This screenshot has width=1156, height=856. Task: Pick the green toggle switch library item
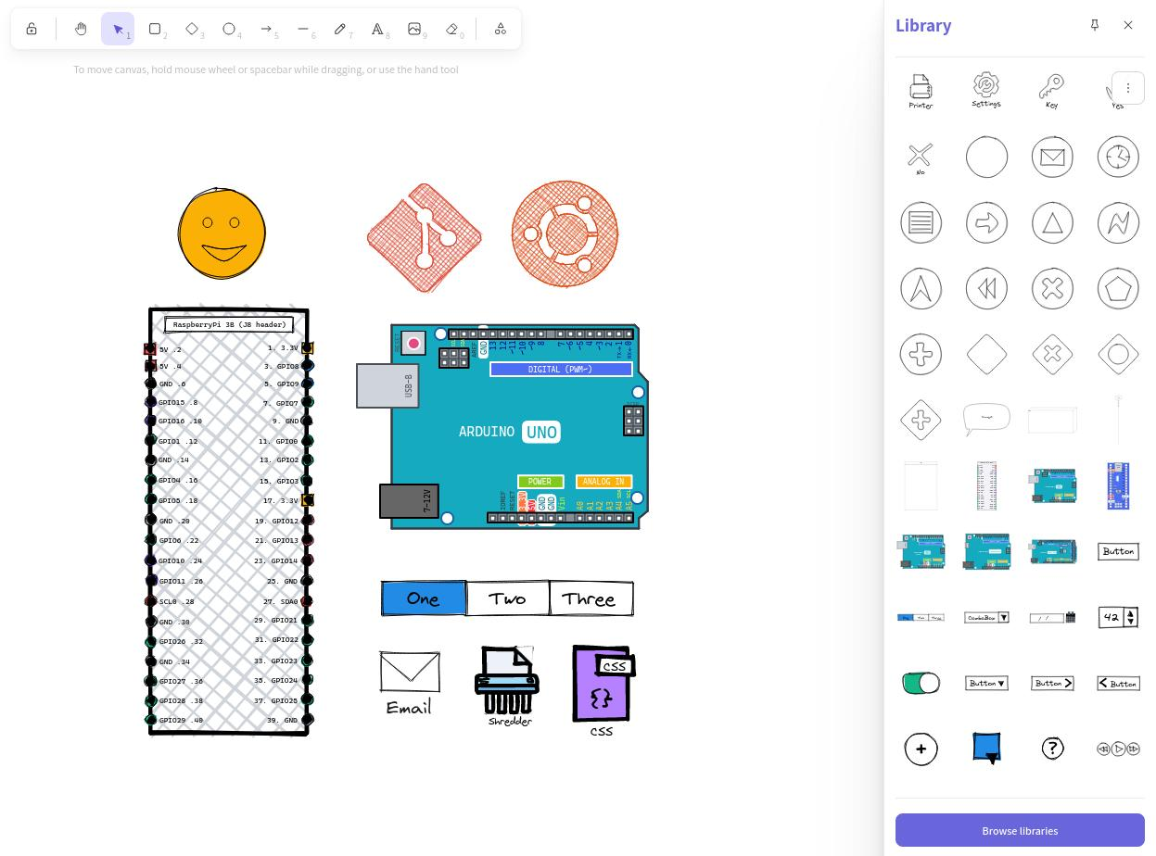pos(921,683)
